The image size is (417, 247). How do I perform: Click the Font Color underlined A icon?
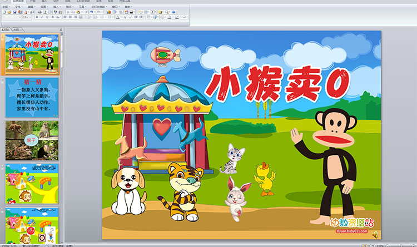pos(118,17)
